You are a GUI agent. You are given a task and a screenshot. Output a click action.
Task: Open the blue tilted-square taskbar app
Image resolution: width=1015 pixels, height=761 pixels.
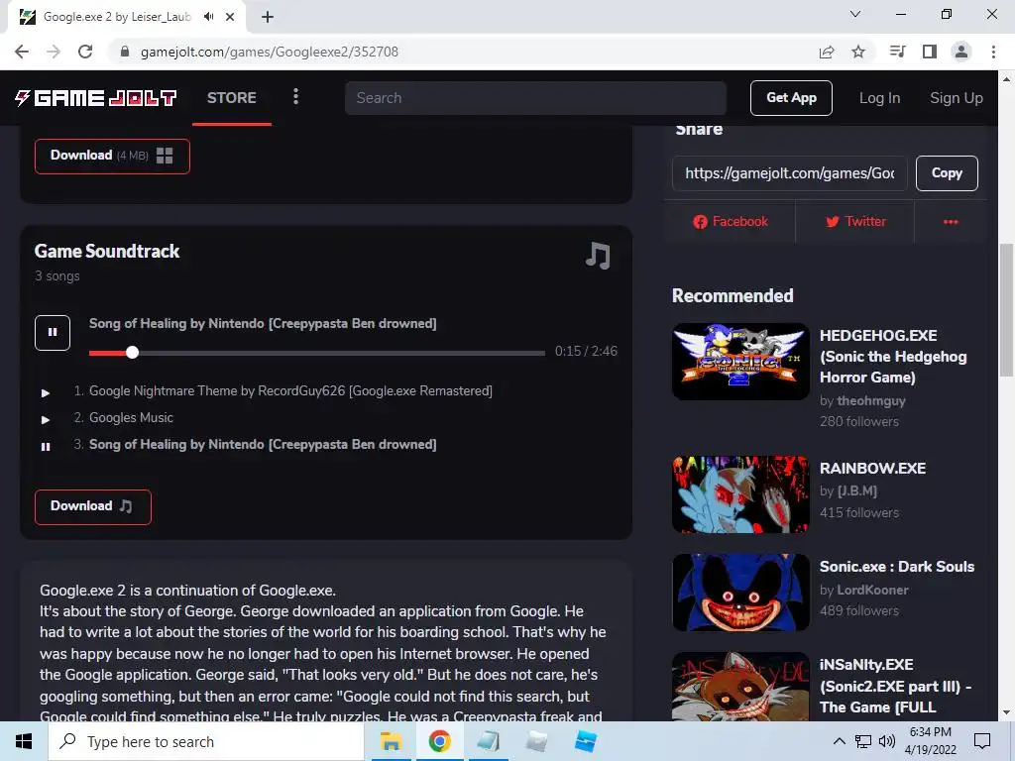586,741
